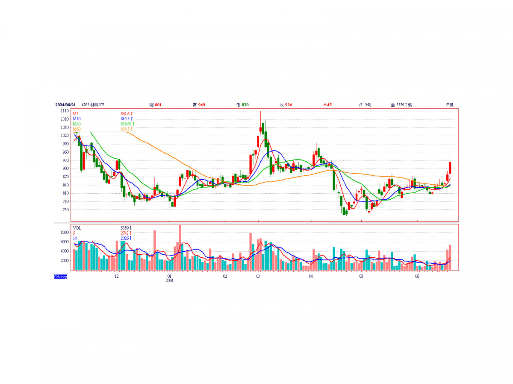513x384 pixels.
Task: Click the 990 price axis label
Action: tap(66, 144)
